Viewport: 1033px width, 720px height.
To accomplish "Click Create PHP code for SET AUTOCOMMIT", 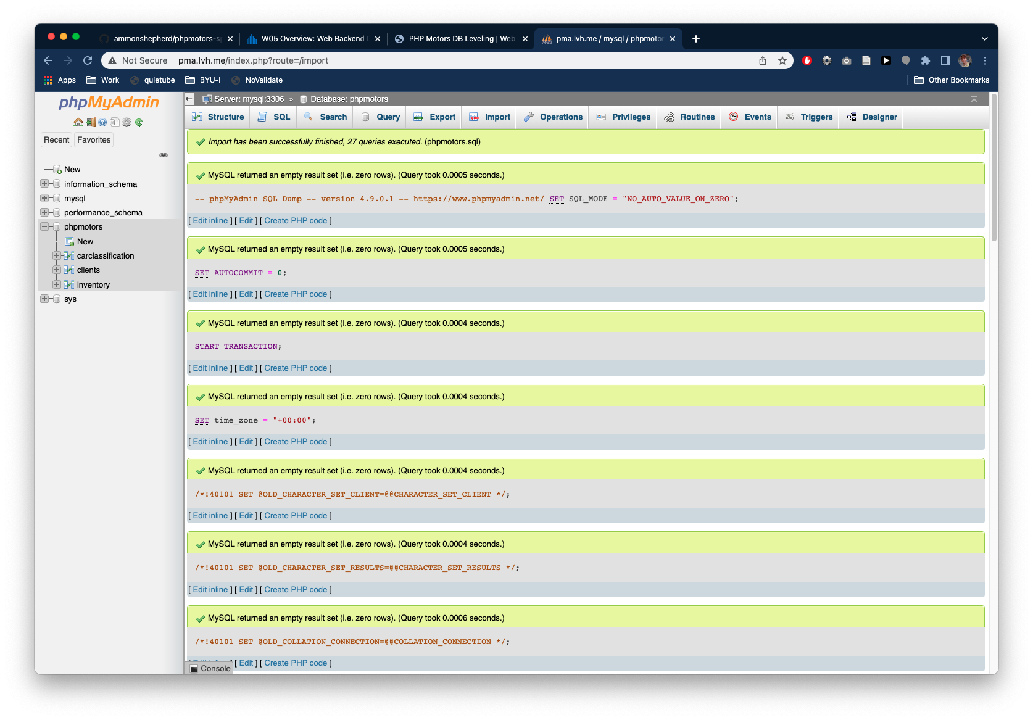I will click(x=296, y=294).
